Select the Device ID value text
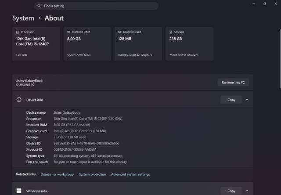 click(x=86, y=143)
